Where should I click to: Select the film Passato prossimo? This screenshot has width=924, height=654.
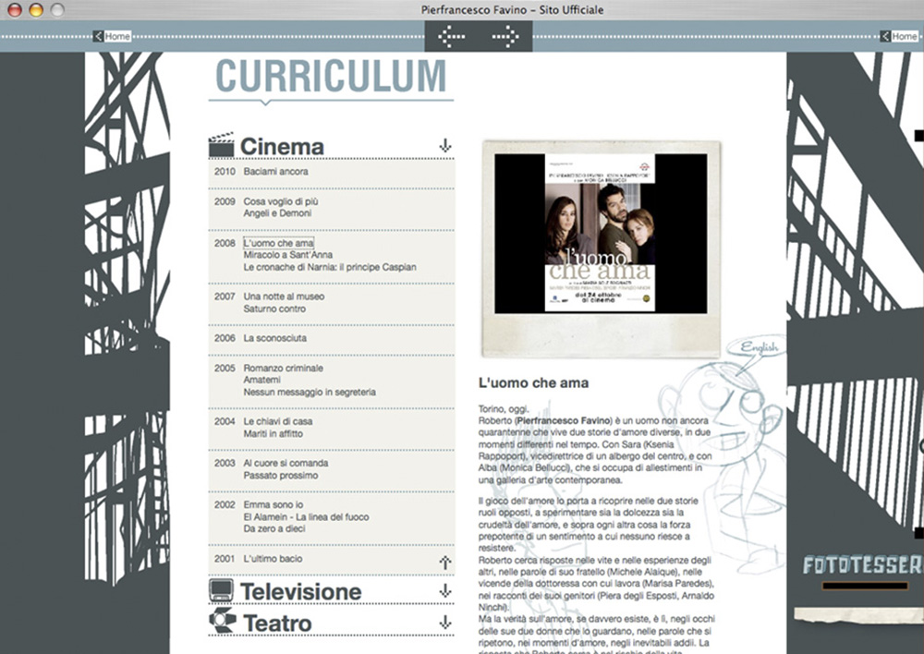pos(281,476)
